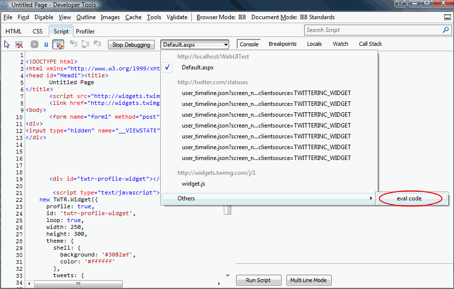Open Document Mode: IE8 Standards menu
454x289 pixels.
pyautogui.click(x=293, y=17)
